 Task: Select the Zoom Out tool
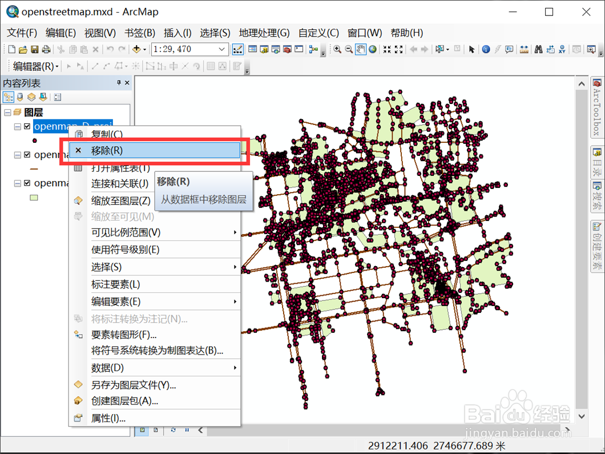click(x=349, y=50)
